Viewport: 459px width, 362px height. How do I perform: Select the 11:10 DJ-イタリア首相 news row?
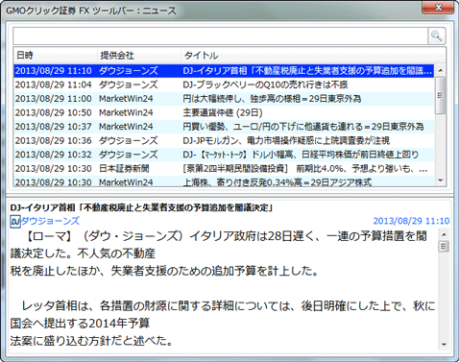pos(224,70)
